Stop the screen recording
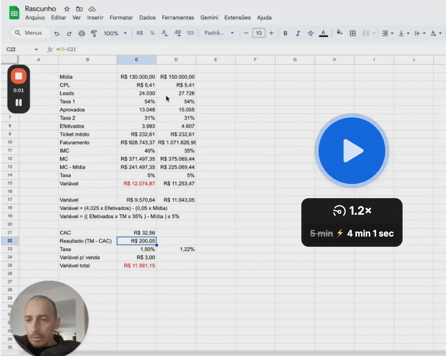 (19, 76)
